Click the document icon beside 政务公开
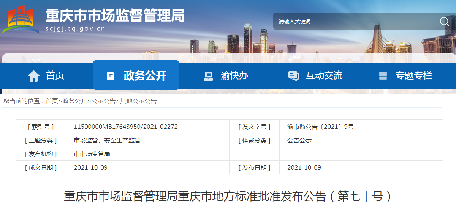The image size is (456, 208). pos(111,76)
